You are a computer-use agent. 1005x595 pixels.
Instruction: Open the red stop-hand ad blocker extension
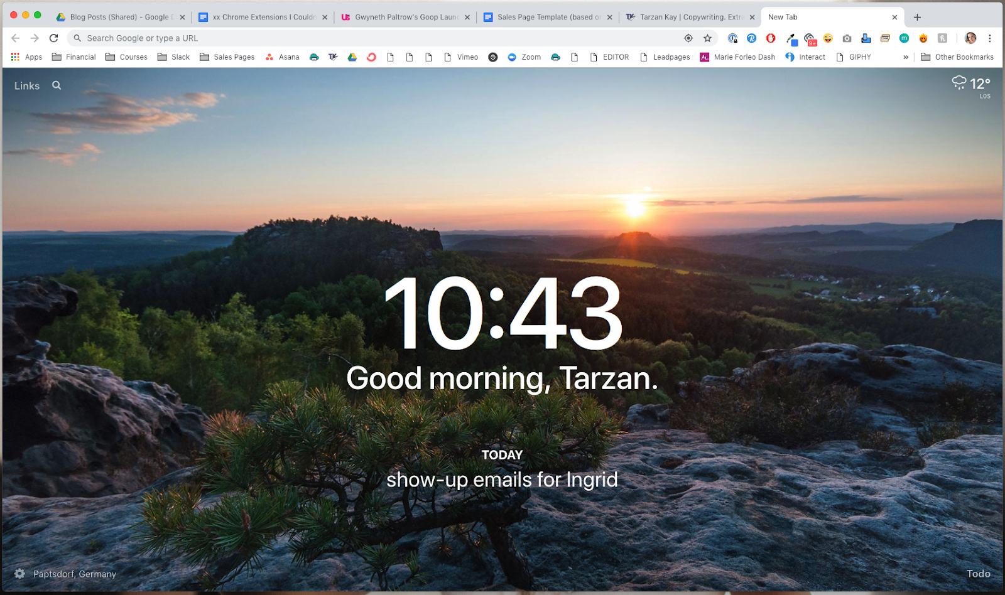[771, 38]
